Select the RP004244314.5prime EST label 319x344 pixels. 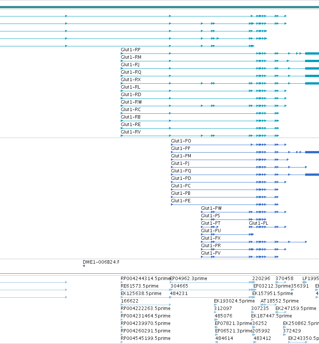pyautogui.click(x=145, y=279)
